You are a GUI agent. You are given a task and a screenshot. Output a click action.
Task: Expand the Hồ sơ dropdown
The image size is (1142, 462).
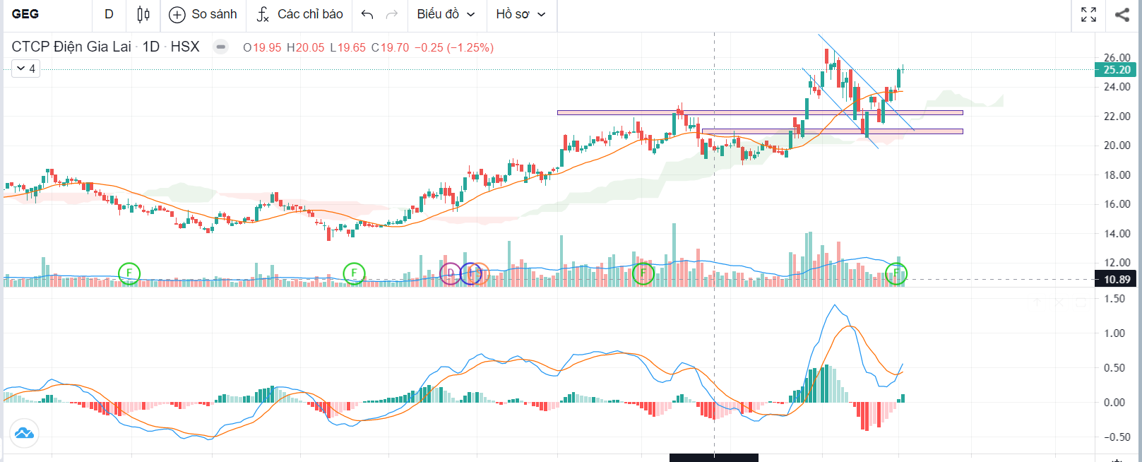click(521, 14)
